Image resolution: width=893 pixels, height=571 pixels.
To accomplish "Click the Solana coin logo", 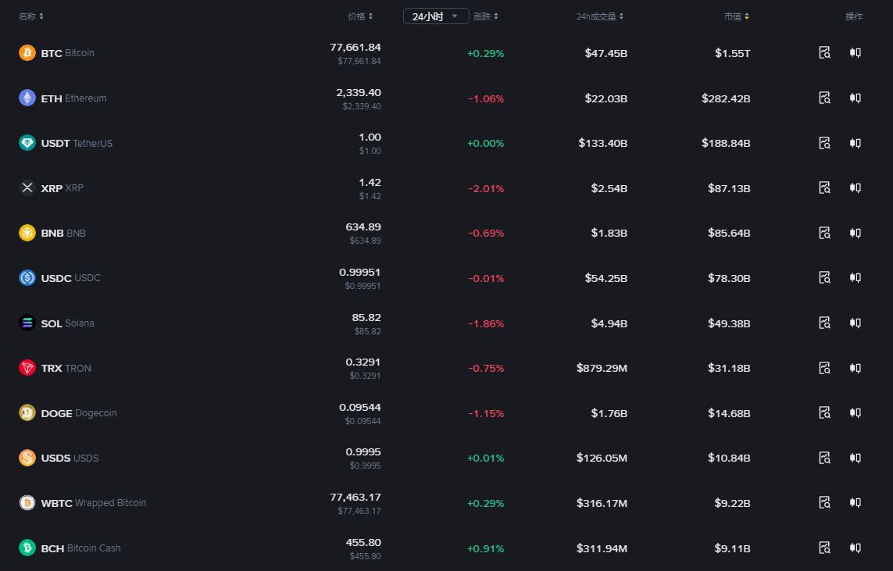I will click(27, 323).
